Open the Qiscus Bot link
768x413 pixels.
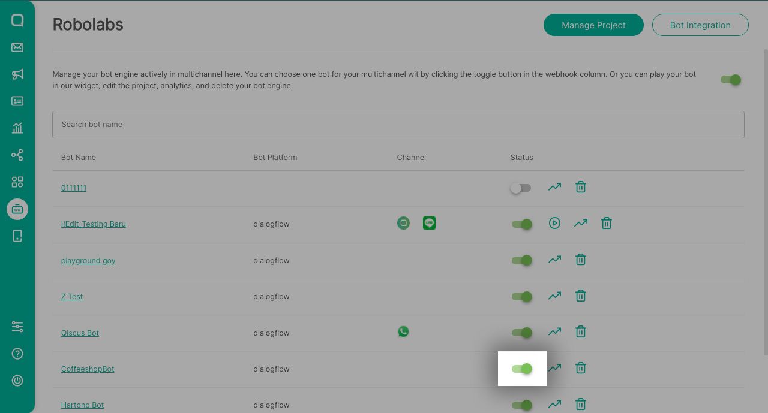click(80, 333)
